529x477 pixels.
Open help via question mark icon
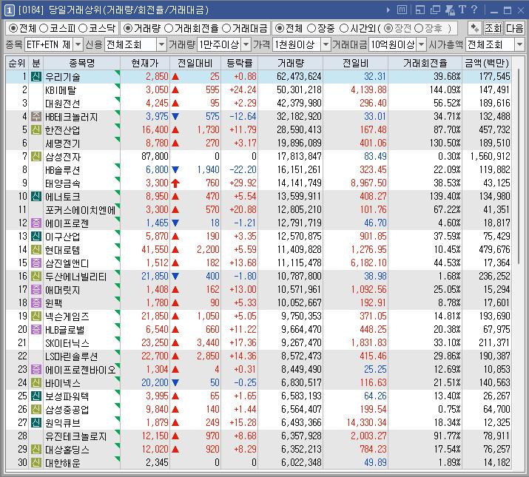click(x=474, y=10)
